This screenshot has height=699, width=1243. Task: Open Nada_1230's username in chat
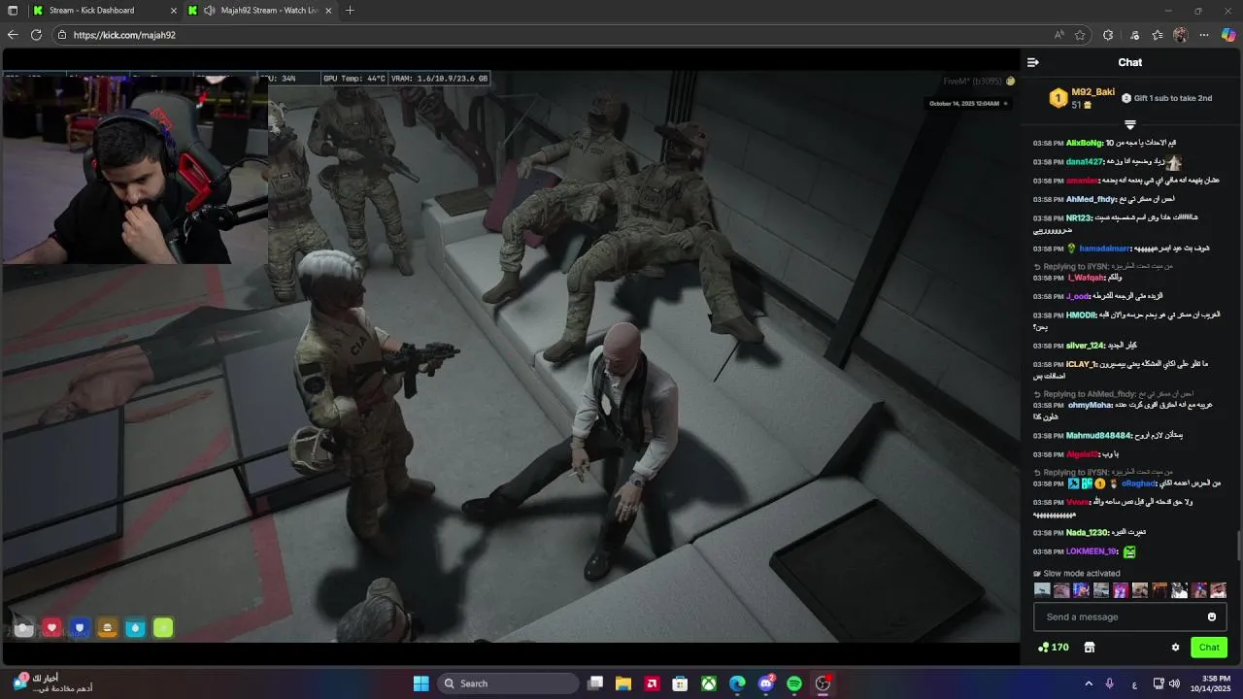click(1088, 532)
